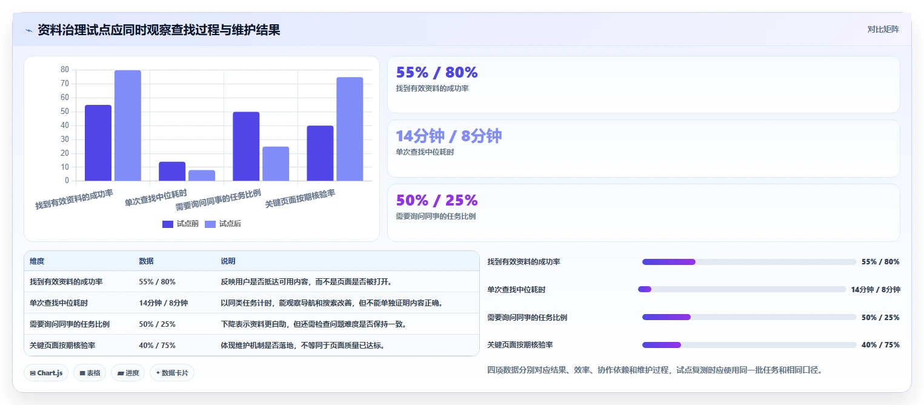
Task: Click the 数据 column header
Action: point(146,261)
